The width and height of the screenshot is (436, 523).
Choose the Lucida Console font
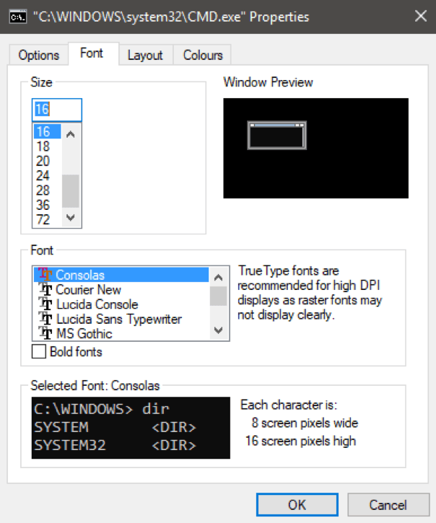[x=121, y=304]
